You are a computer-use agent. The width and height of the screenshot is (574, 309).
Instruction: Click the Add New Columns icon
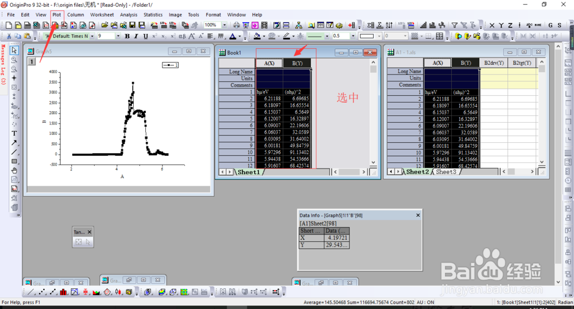(352, 25)
